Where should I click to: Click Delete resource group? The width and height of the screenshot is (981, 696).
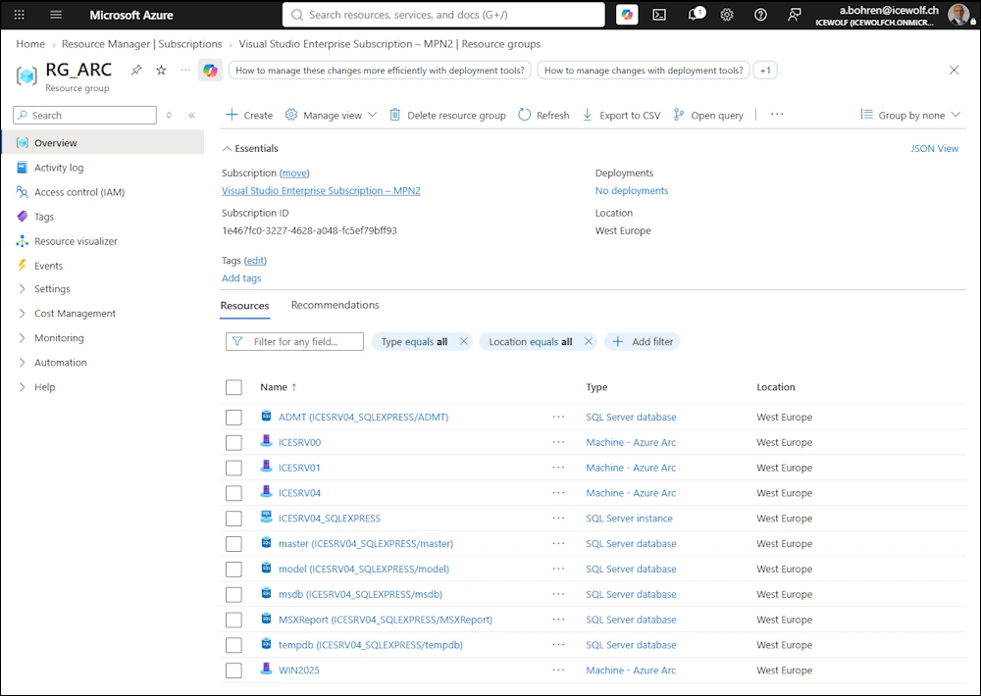(447, 115)
